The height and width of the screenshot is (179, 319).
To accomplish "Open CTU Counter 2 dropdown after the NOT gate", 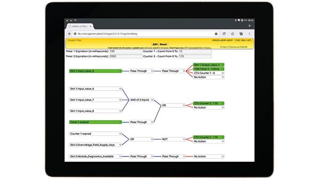I will coord(209,137).
